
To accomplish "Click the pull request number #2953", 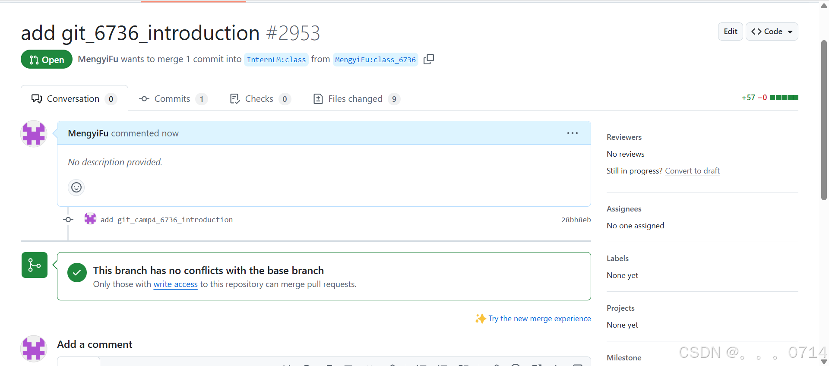I will point(293,33).
